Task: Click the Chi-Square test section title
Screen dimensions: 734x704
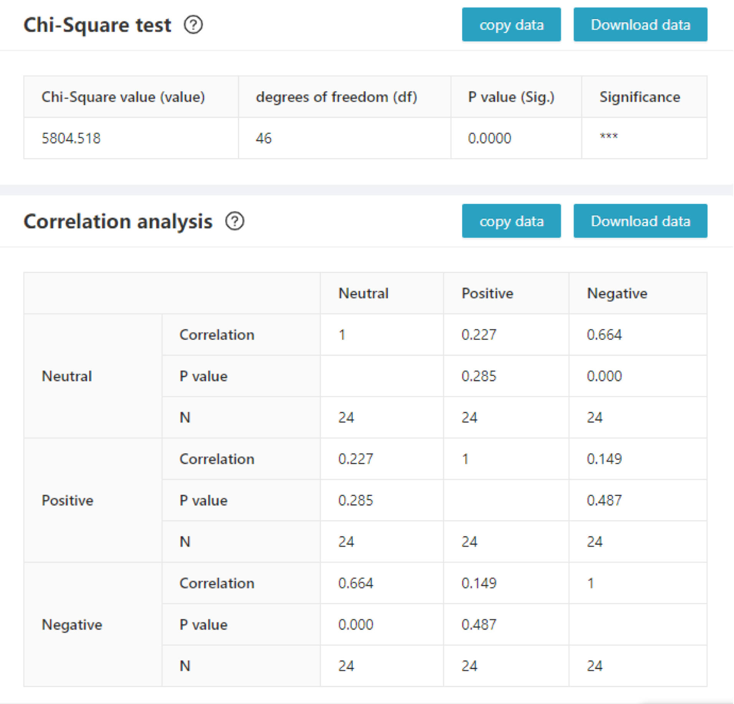Action: point(97,25)
